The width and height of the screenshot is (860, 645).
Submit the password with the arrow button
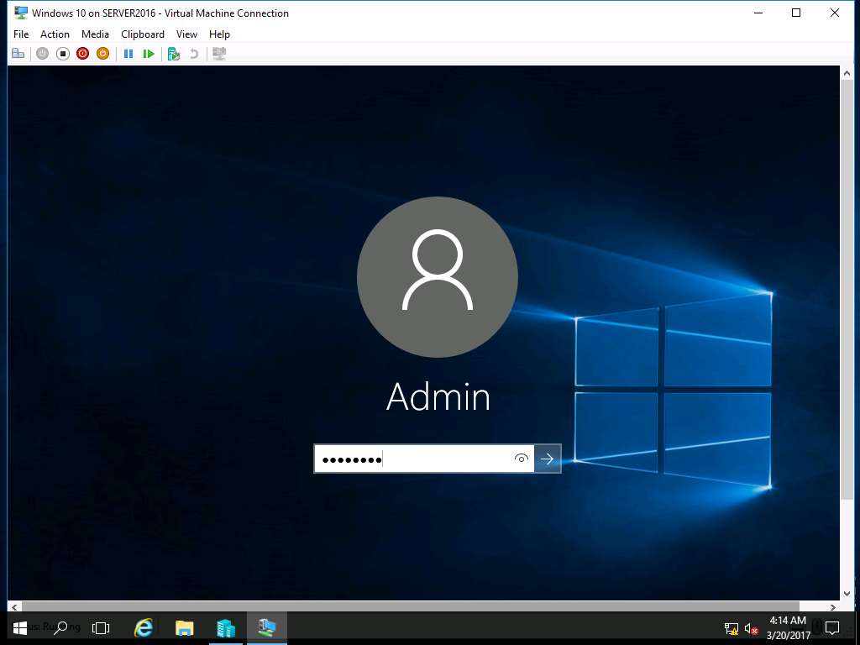[548, 459]
